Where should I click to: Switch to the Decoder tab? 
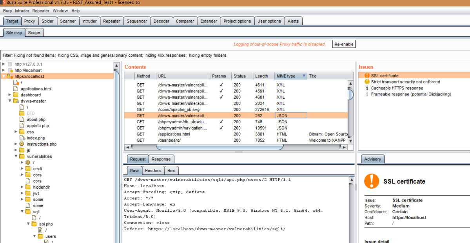(162, 21)
